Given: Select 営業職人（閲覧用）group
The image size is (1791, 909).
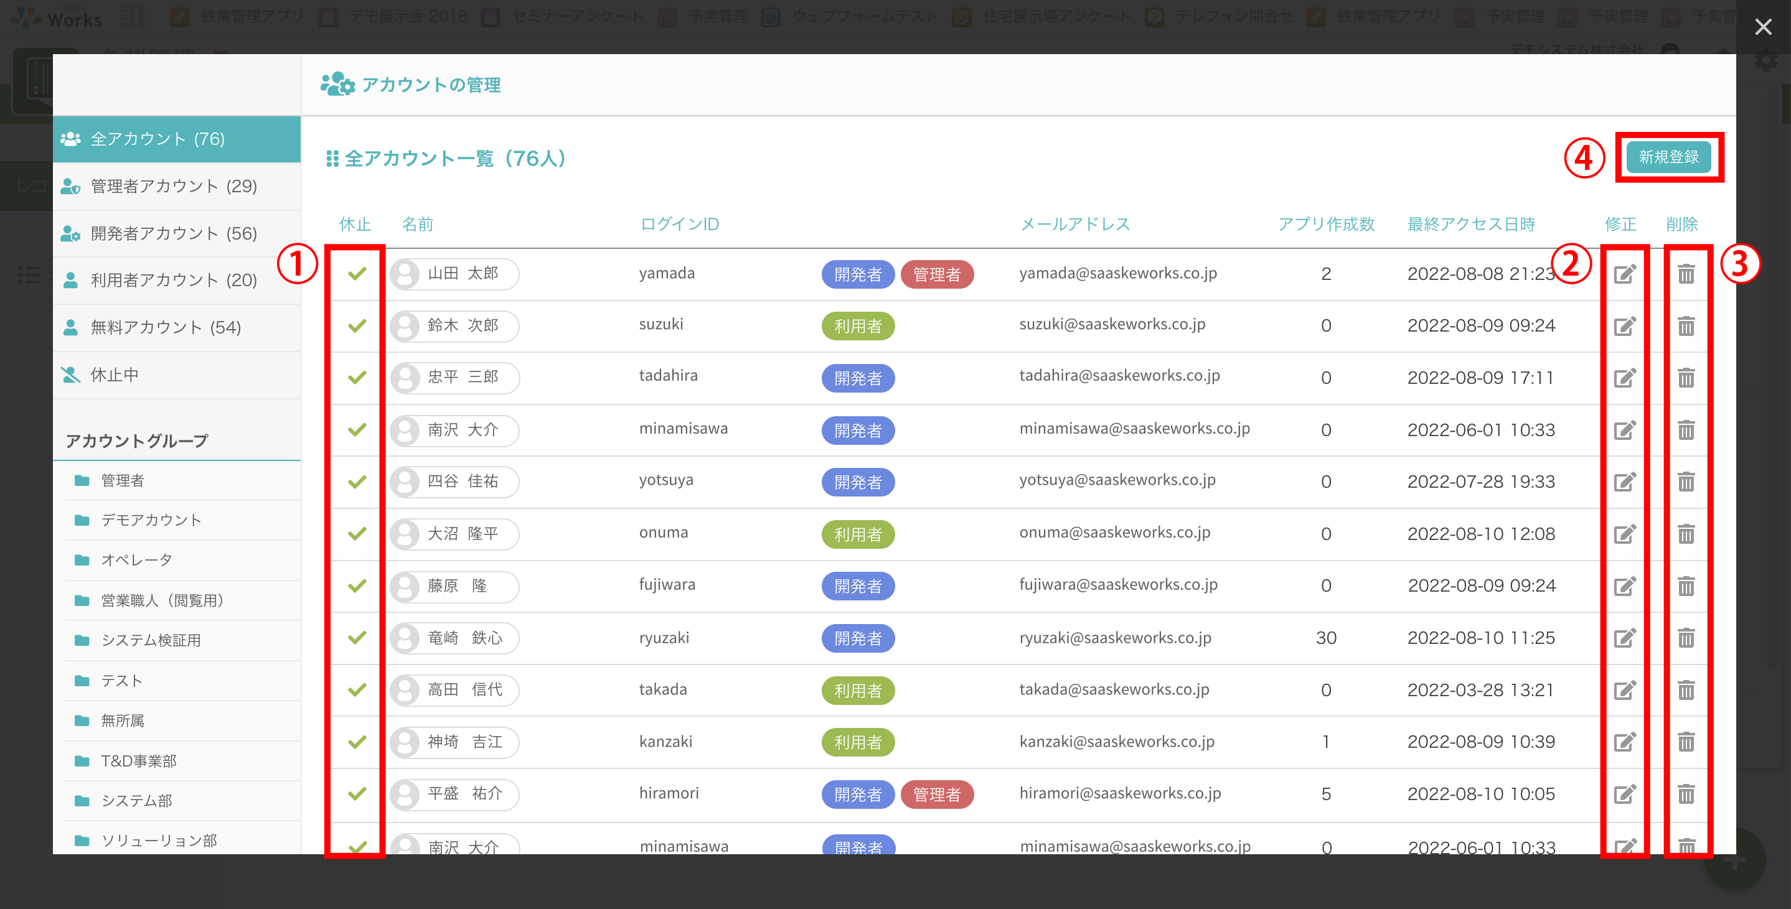Looking at the screenshot, I should pos(182,600).
